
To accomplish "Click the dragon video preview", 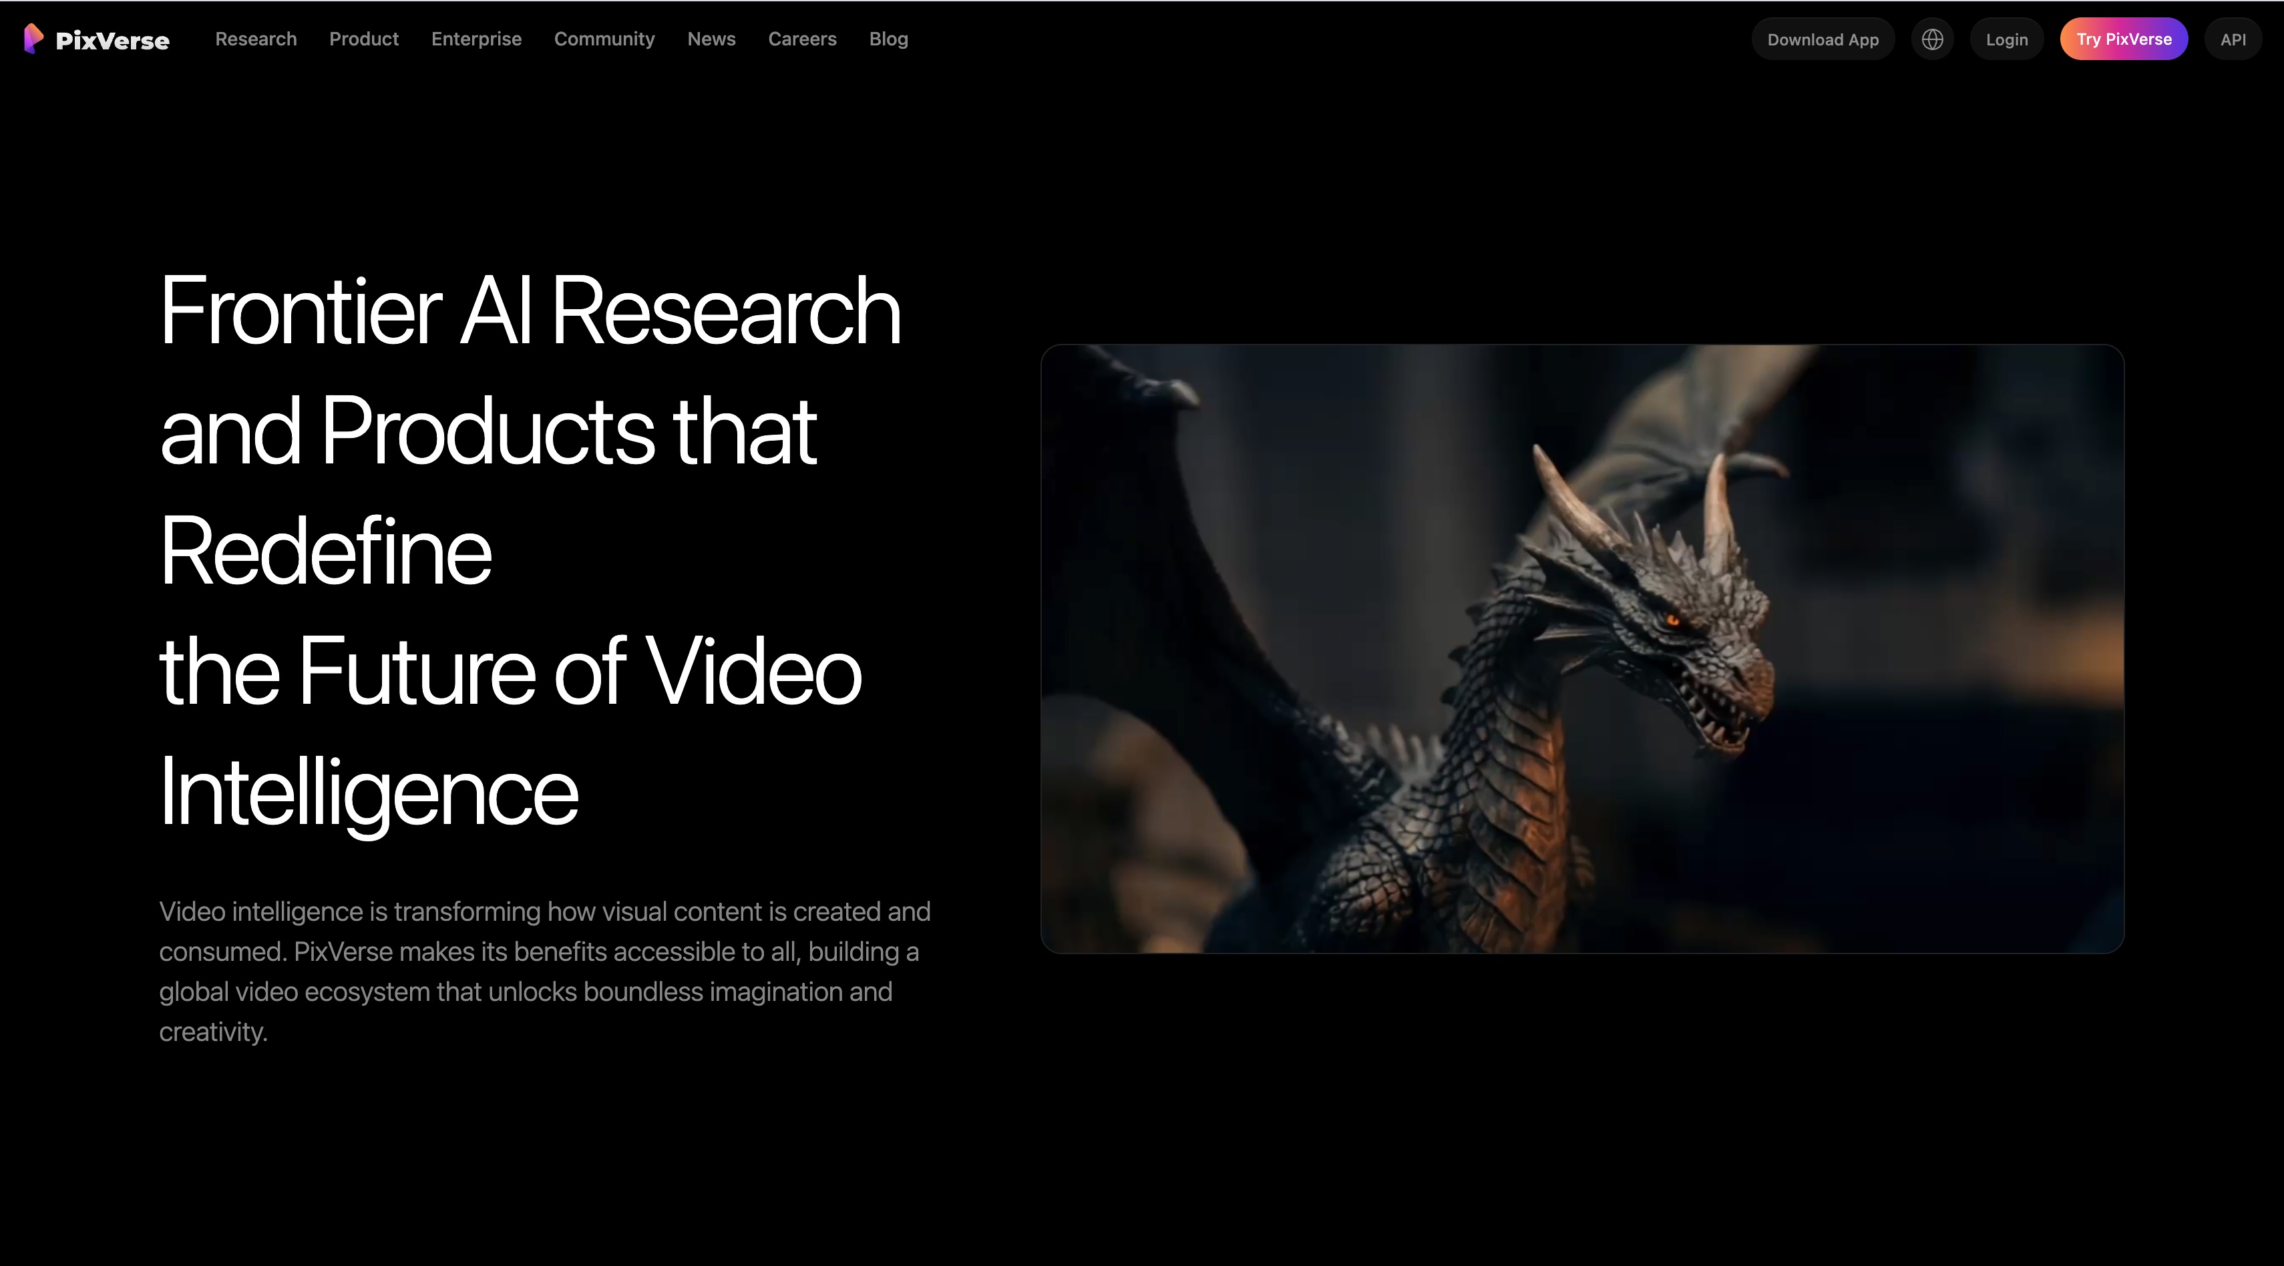I will [1582, 648].
